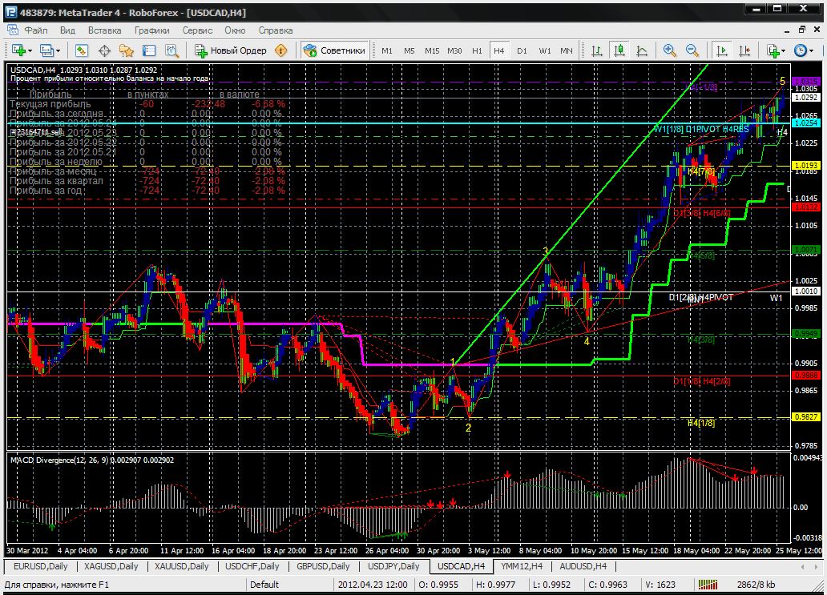This screenshot has height=595, width=827.
Task: Expand the New Chart dropdown arrow
Action: [x=30, y=51]
